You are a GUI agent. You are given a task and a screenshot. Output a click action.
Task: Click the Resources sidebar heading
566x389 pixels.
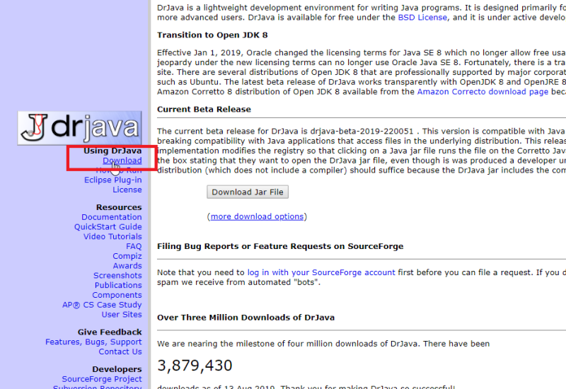tap(119, 207)
